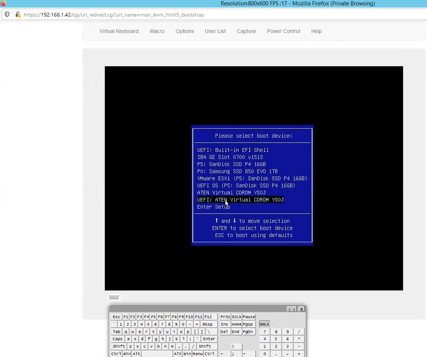Click the left arrow key on virtual keyboard
Screen dimensions: 427x357
(x=225, y=354)
